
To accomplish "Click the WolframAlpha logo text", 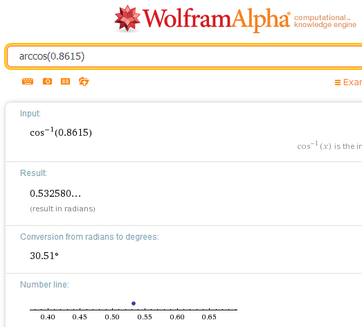I will pos(217,19).
